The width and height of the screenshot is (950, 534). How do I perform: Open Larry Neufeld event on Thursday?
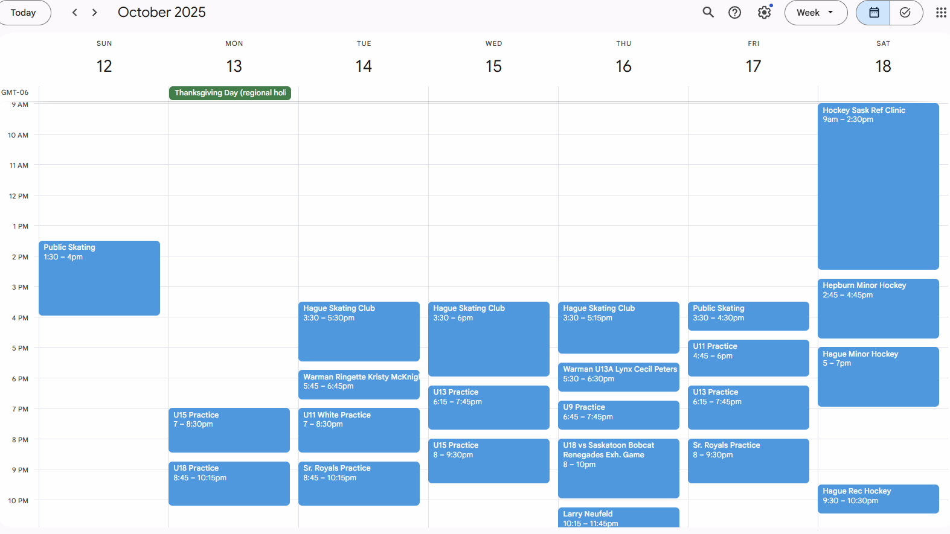(618, 518)
